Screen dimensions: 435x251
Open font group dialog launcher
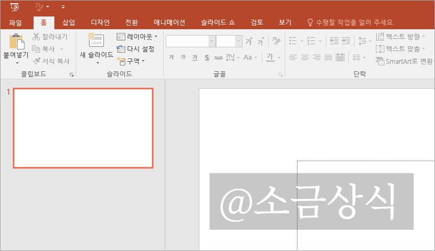[280, 75]
